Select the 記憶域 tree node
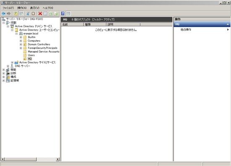The height and width of the screenshot is (166, 231). click(x=15, y=81)
